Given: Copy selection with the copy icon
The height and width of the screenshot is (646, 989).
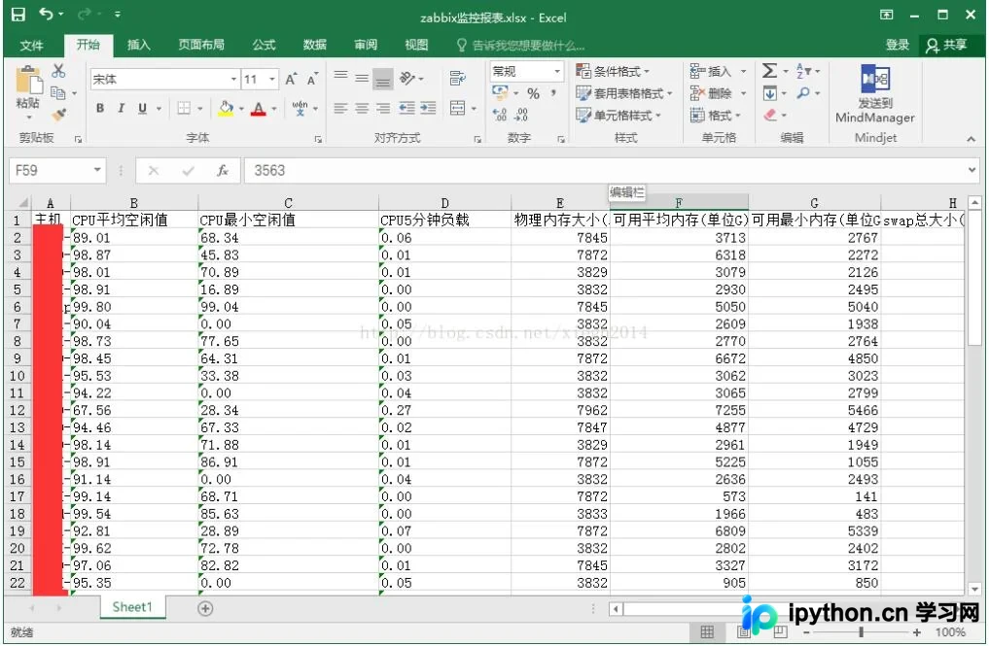Looking at the screenshot, I should (58, 92).
